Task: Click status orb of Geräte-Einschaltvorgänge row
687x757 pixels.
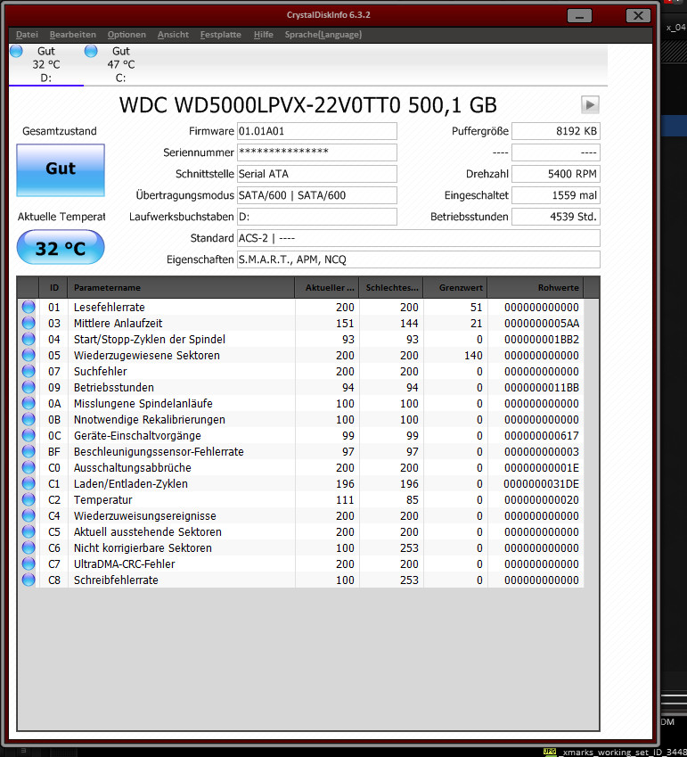Action: pos(29,435)
